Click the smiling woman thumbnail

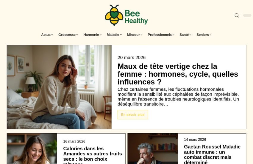[32, 149]
